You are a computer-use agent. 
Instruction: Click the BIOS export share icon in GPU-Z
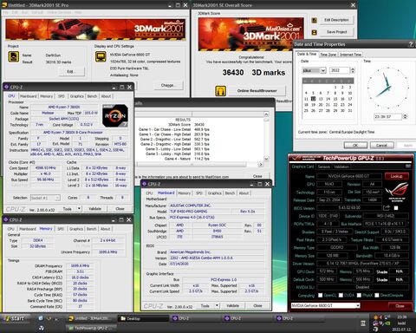(x=387, y=207)
